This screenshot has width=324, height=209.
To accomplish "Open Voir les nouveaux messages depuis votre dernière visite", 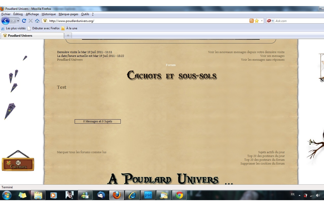I will 246,52.
